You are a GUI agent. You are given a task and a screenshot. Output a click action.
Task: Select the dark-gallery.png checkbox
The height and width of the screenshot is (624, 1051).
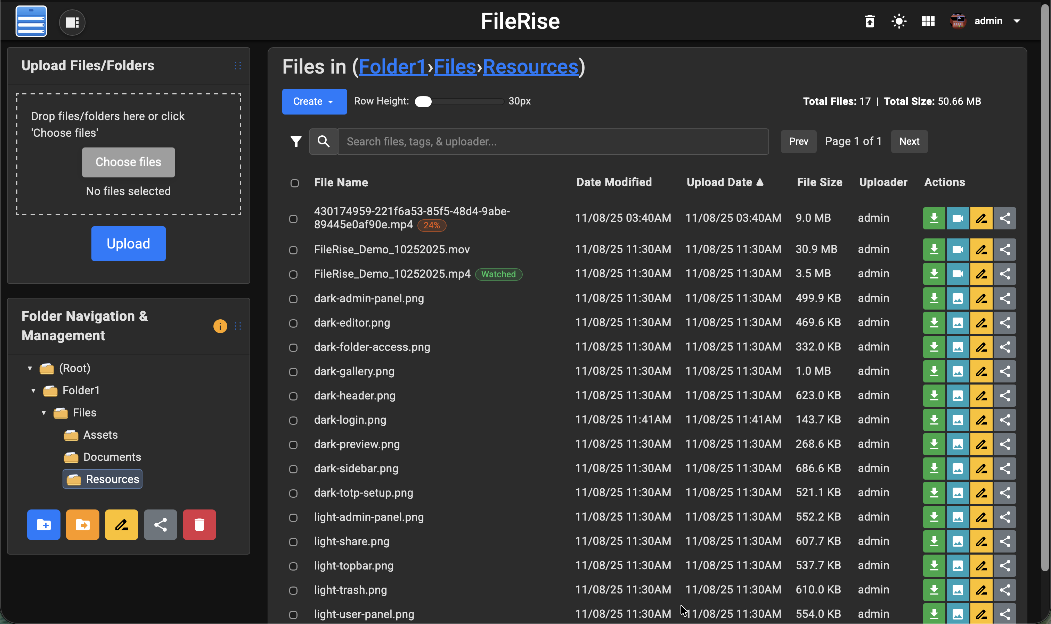click(293, 372)
